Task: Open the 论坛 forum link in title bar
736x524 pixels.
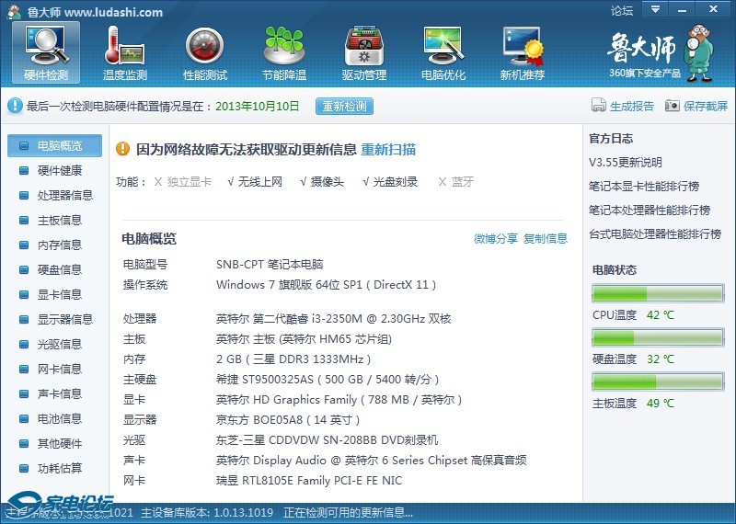Action: click(622, 11)
